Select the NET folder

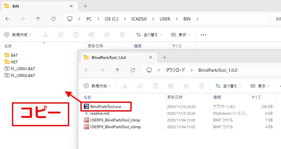coord(14,62)
